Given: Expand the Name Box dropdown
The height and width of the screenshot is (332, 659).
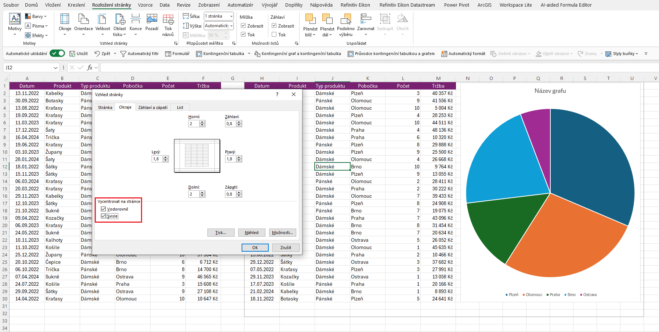Looking at the screenshot, I should point(55,68).
